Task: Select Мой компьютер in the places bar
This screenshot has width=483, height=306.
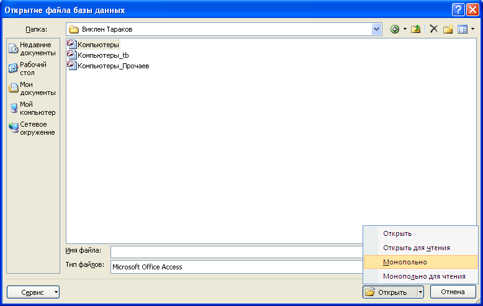Action: pos(33,109)
